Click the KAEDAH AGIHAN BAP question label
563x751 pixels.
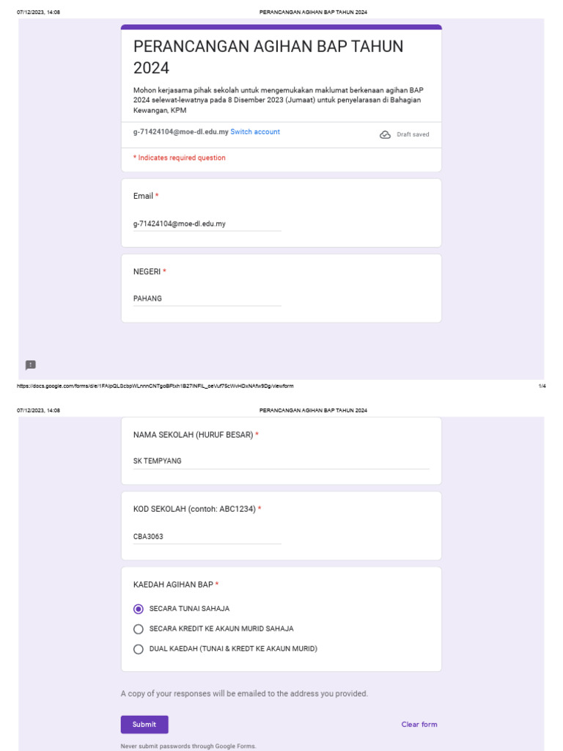[173, 585]
